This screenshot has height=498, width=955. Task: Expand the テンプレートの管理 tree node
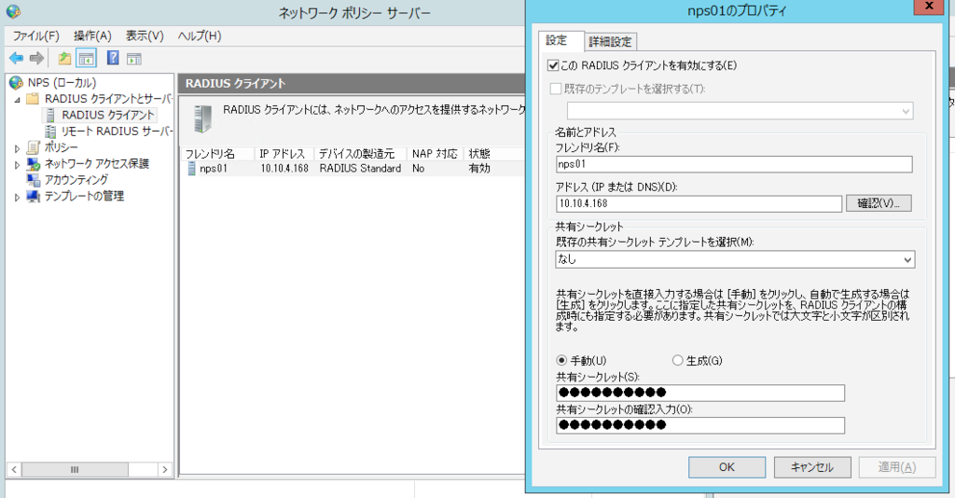click(17, 197)
